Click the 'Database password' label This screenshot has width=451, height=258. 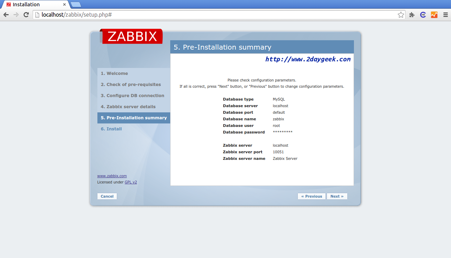pos(244,132)
